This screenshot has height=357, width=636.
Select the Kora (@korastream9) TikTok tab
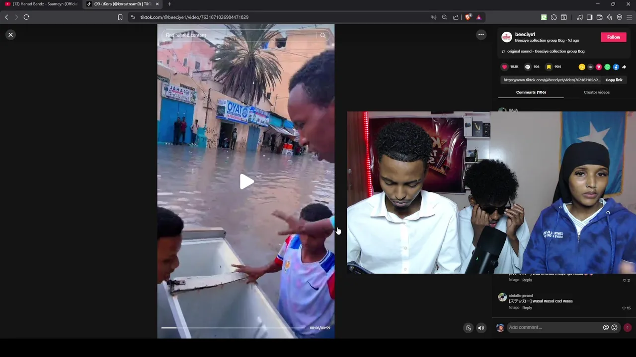point(122,4)
